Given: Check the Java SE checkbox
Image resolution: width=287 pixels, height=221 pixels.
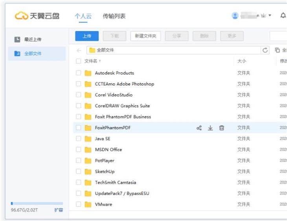Looking at the screenshot, I should (78, 139).
